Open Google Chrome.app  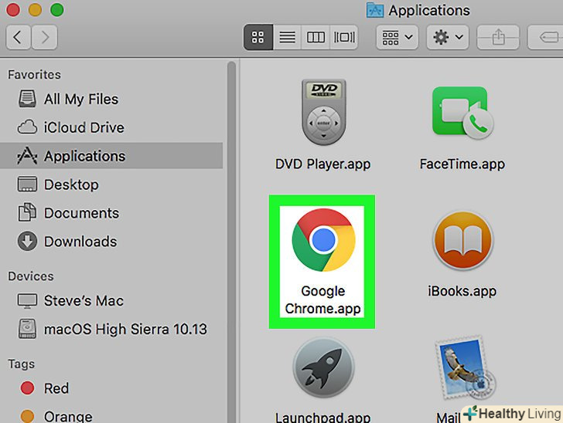coord(322,241)
